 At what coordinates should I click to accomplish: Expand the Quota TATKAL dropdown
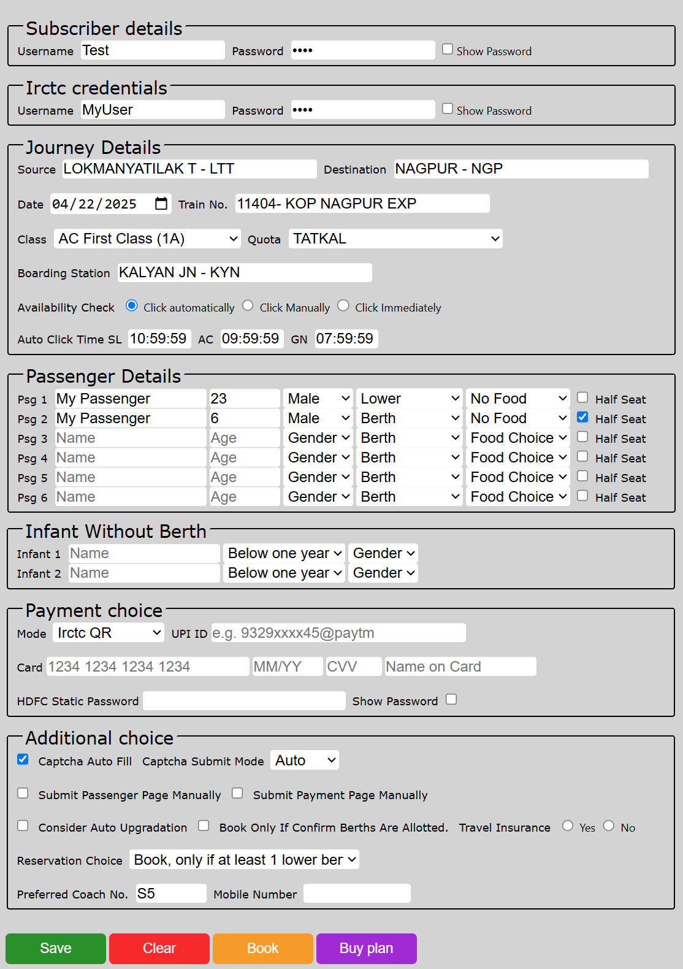395,239
